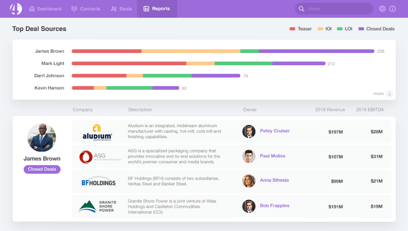
Task: Click the search magnifier icon
Action: 301,9
